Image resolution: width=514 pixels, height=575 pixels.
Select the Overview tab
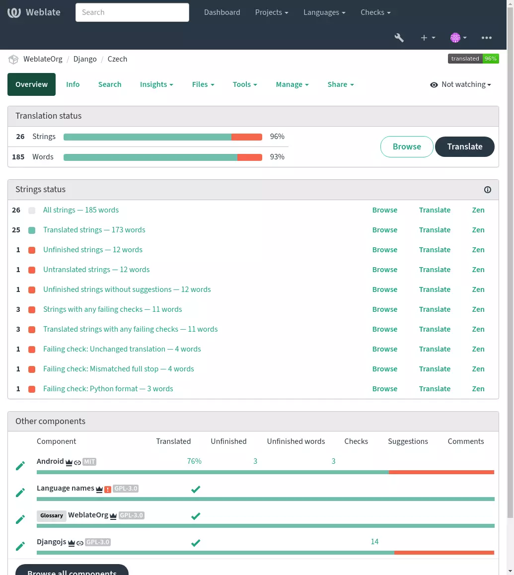coord(32,84)
